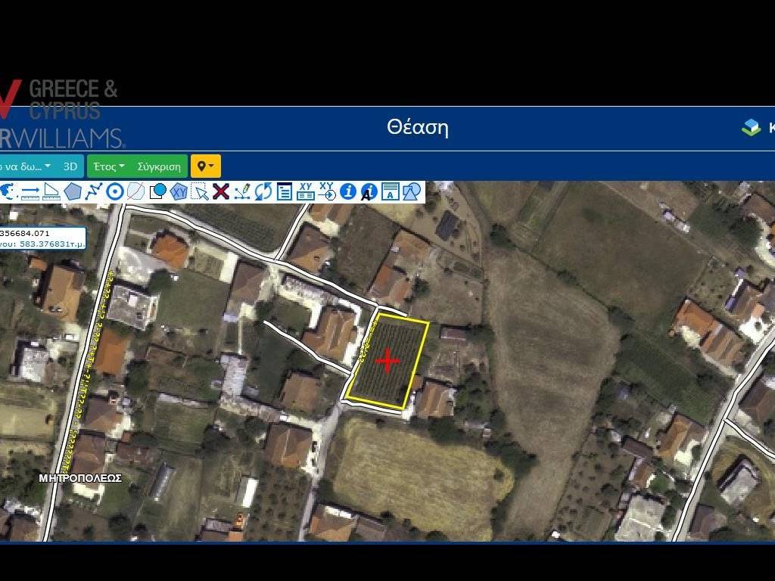Activate the circle target tool

114,191
